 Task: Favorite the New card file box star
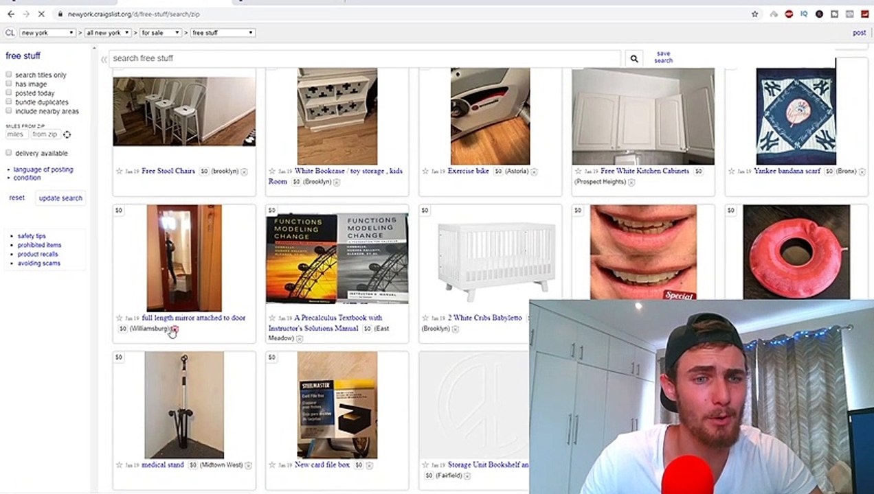point(272,465)
